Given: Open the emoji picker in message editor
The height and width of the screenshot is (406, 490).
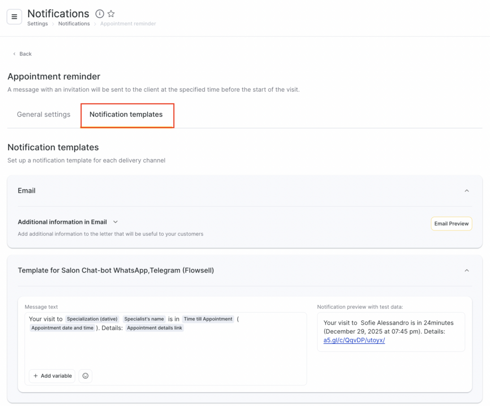Looking at the screenshot, I should pyautogui.click(x=86, y=376).
